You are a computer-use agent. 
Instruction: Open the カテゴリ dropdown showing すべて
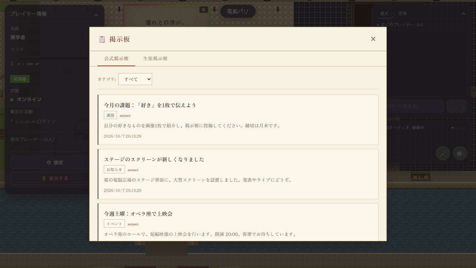[135, 79]
